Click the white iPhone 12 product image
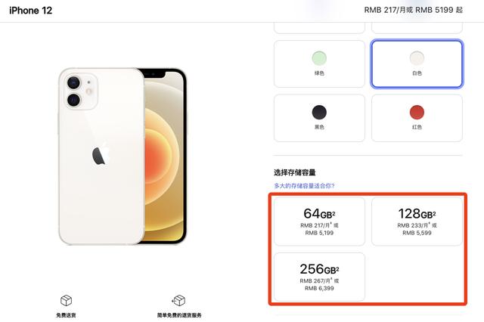The width and height of the screenshot is (484, 322). tap(123, 156)
